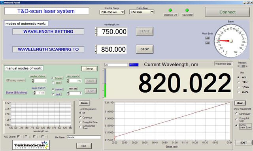Open manual modes Settings button
The width and height of the screenshot is (253, 151).
[89, 69]
